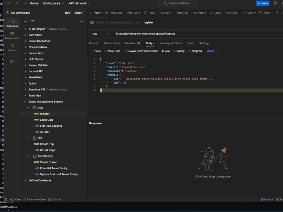Select x-www-form-urlencoded body type
Screen dimensions: 283x212
pos(125,51)
